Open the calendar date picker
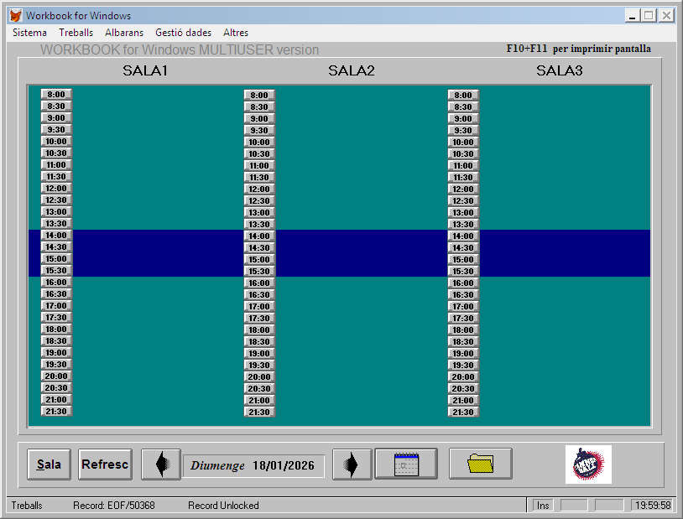 click(x=406, y=464)
